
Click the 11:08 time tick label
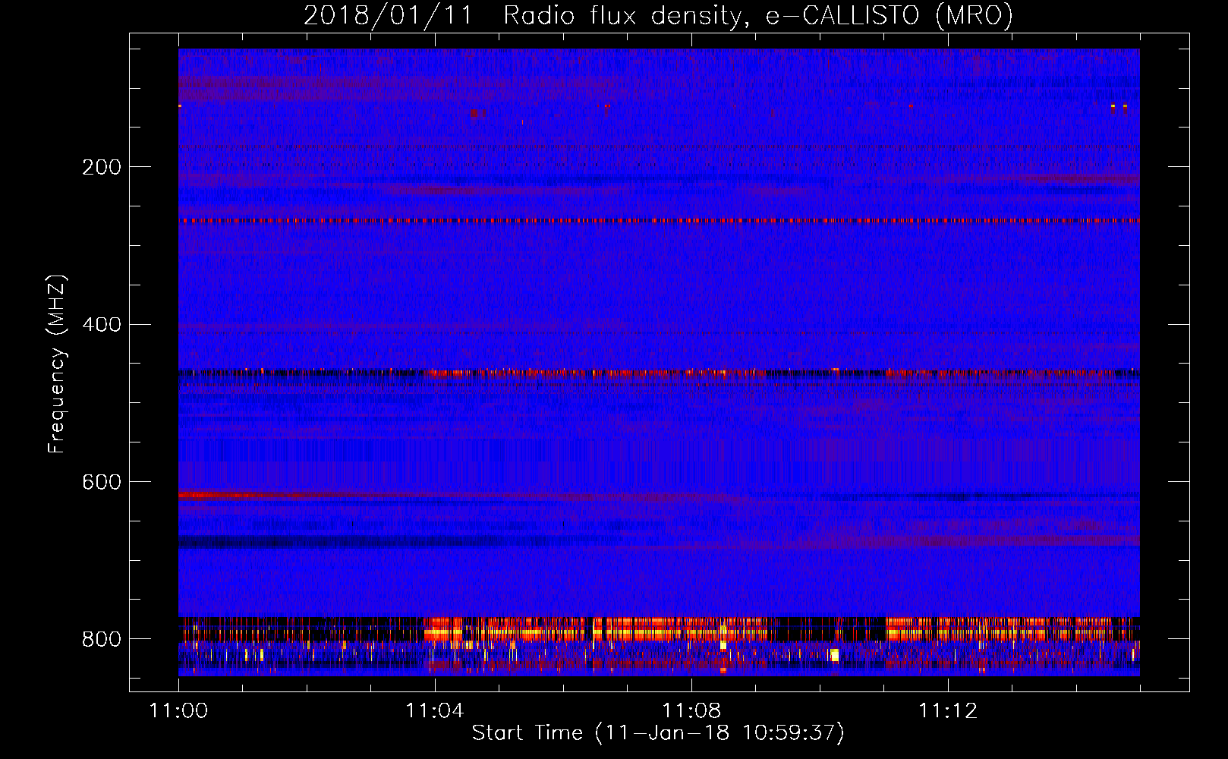click(691, 711)
